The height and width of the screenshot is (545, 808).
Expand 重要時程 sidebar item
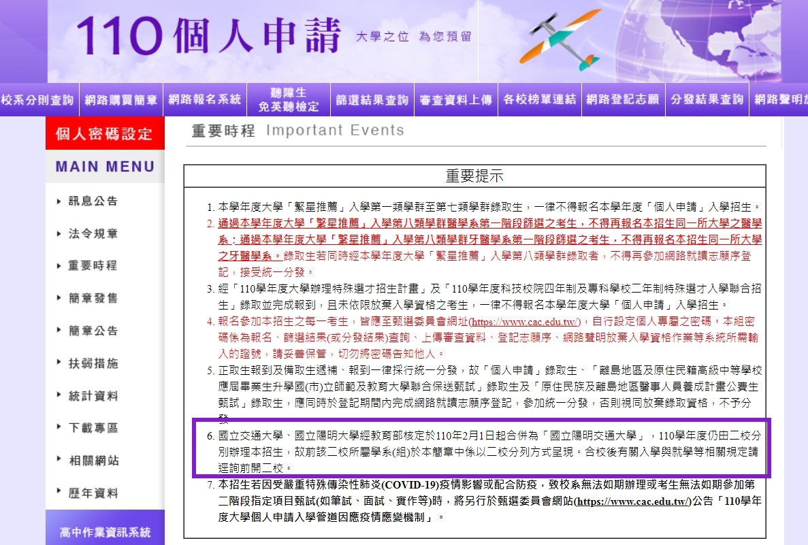point(93,266)
